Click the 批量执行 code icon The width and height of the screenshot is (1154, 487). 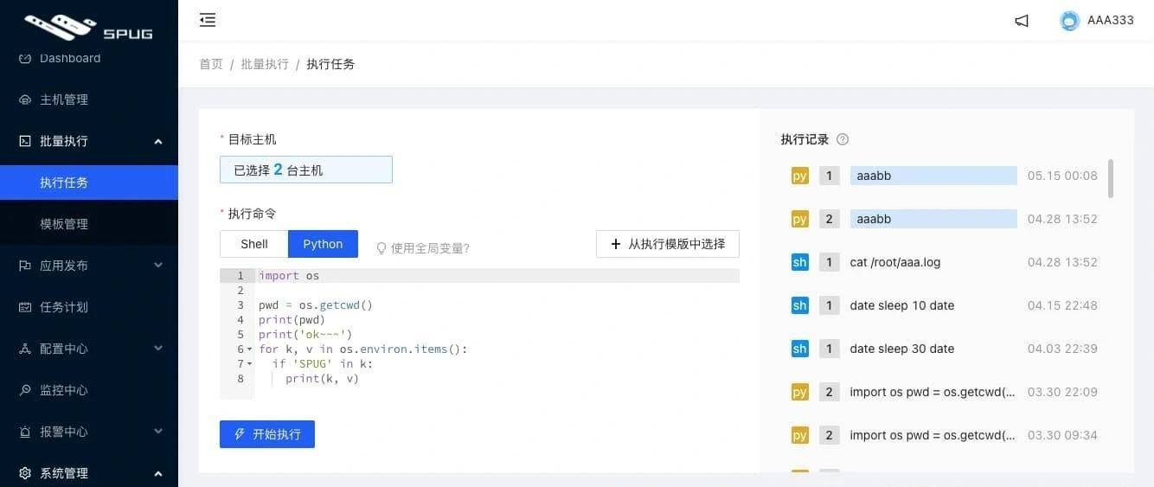tap(25, 141)
